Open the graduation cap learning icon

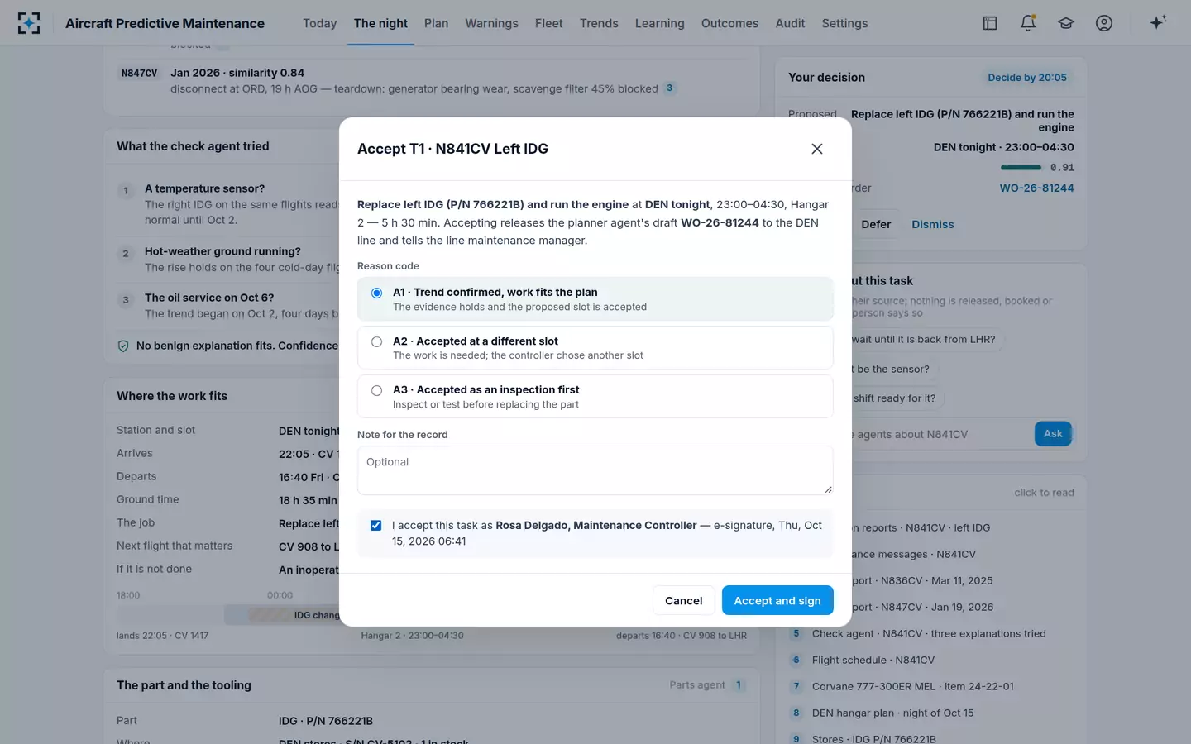pyautogui.click(x=1066, y=23)
